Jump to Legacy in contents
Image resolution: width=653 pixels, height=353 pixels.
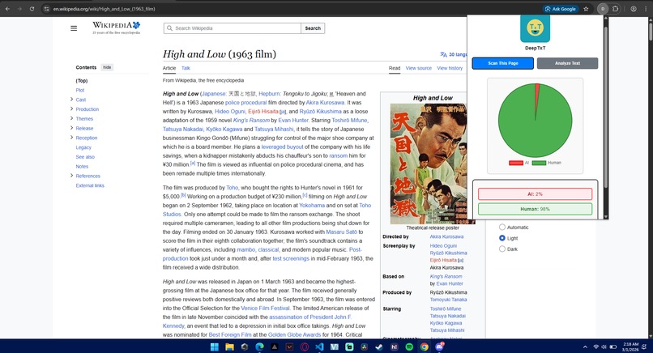click(83, 147)
